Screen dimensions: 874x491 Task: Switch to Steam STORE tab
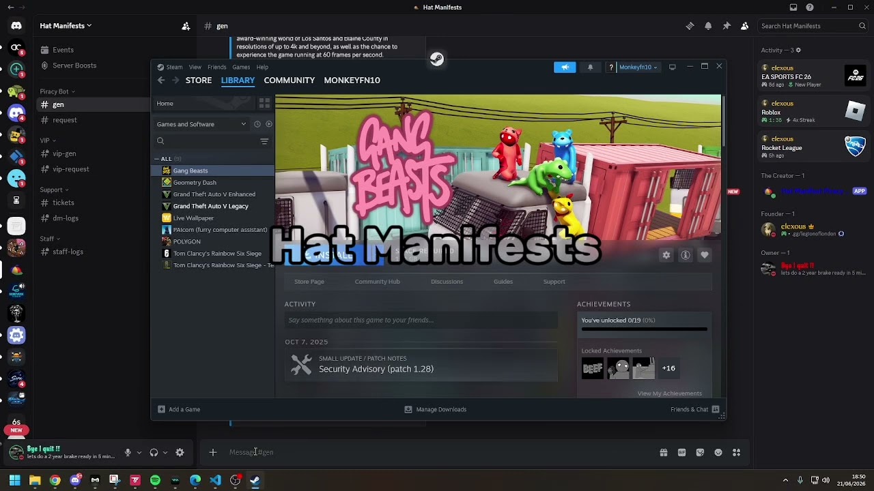199,80
